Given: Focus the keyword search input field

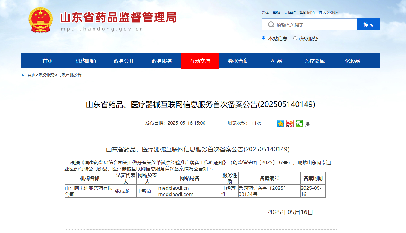Looking at the screenshot, I should [314, 24].
